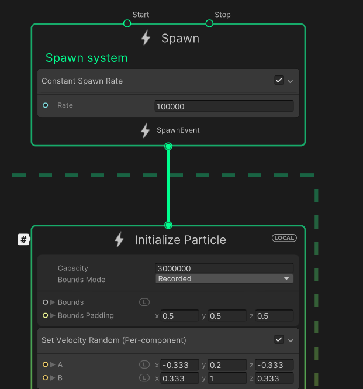Image resolution: width=363 pixels, height=389 pixels.
Task: Expand the B property triangle
Action: pyautogui.click(x=53, y=378)
